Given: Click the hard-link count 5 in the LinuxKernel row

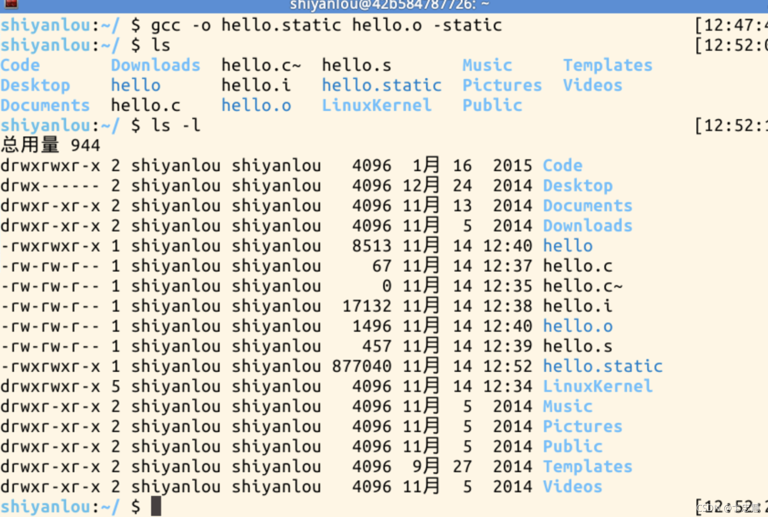Looking at the screenshot, I should click(x=115, y=386).
